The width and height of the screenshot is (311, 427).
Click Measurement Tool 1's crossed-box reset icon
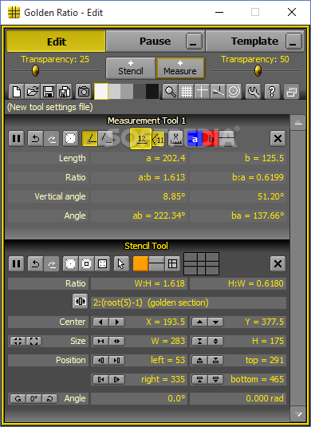[x=70, y=139]
